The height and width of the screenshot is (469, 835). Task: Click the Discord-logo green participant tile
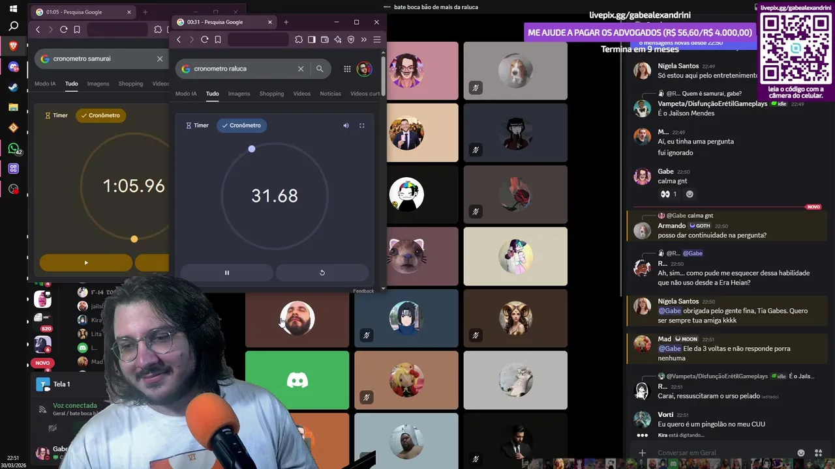pyautogui.click(x=297, y=380)
